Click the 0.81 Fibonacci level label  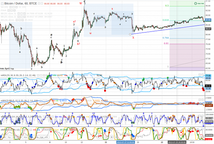166,43
